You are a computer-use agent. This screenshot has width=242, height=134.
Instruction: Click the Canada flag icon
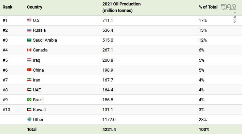(x=29, y=50)
